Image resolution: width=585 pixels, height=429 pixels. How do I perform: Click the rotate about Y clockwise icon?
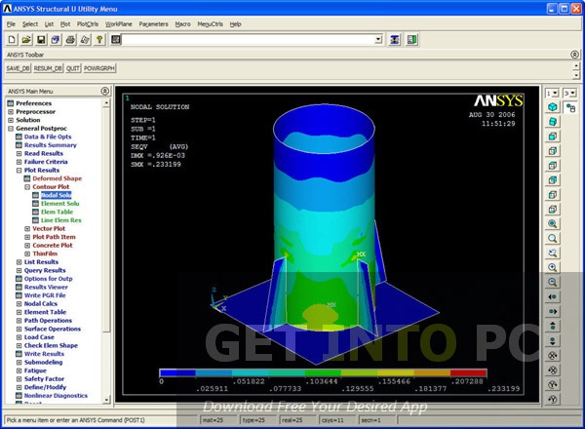[553, 384]
